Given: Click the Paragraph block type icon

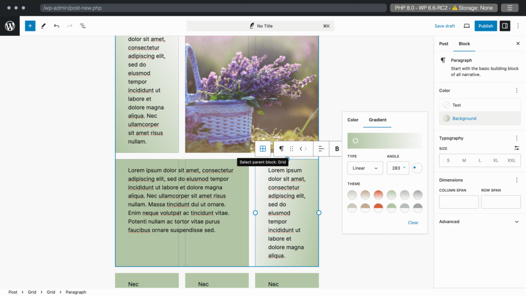Looking at the screenshot, I should click(281, 149).
